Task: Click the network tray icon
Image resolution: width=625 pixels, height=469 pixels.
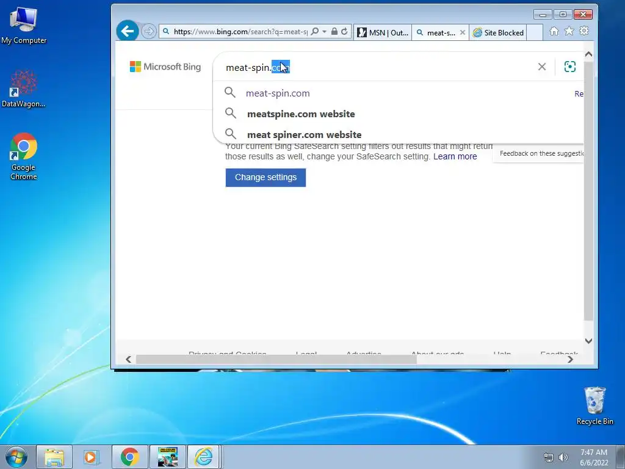Action: tap(549, 457)
